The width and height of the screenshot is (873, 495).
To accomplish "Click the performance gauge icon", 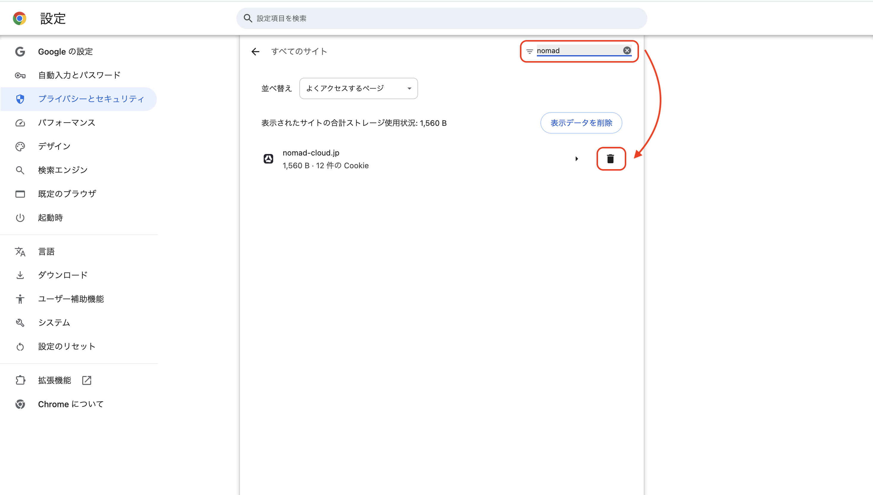I will tap(20, 123).
